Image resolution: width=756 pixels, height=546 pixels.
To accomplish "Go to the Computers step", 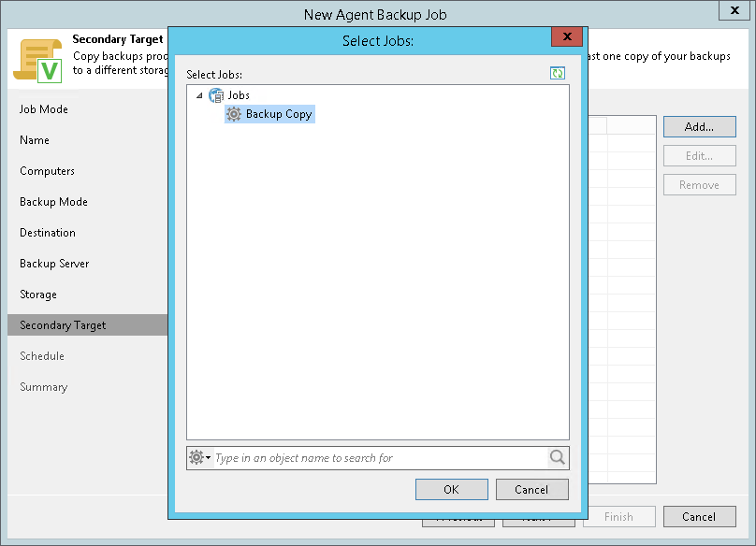I will point(47,171).
